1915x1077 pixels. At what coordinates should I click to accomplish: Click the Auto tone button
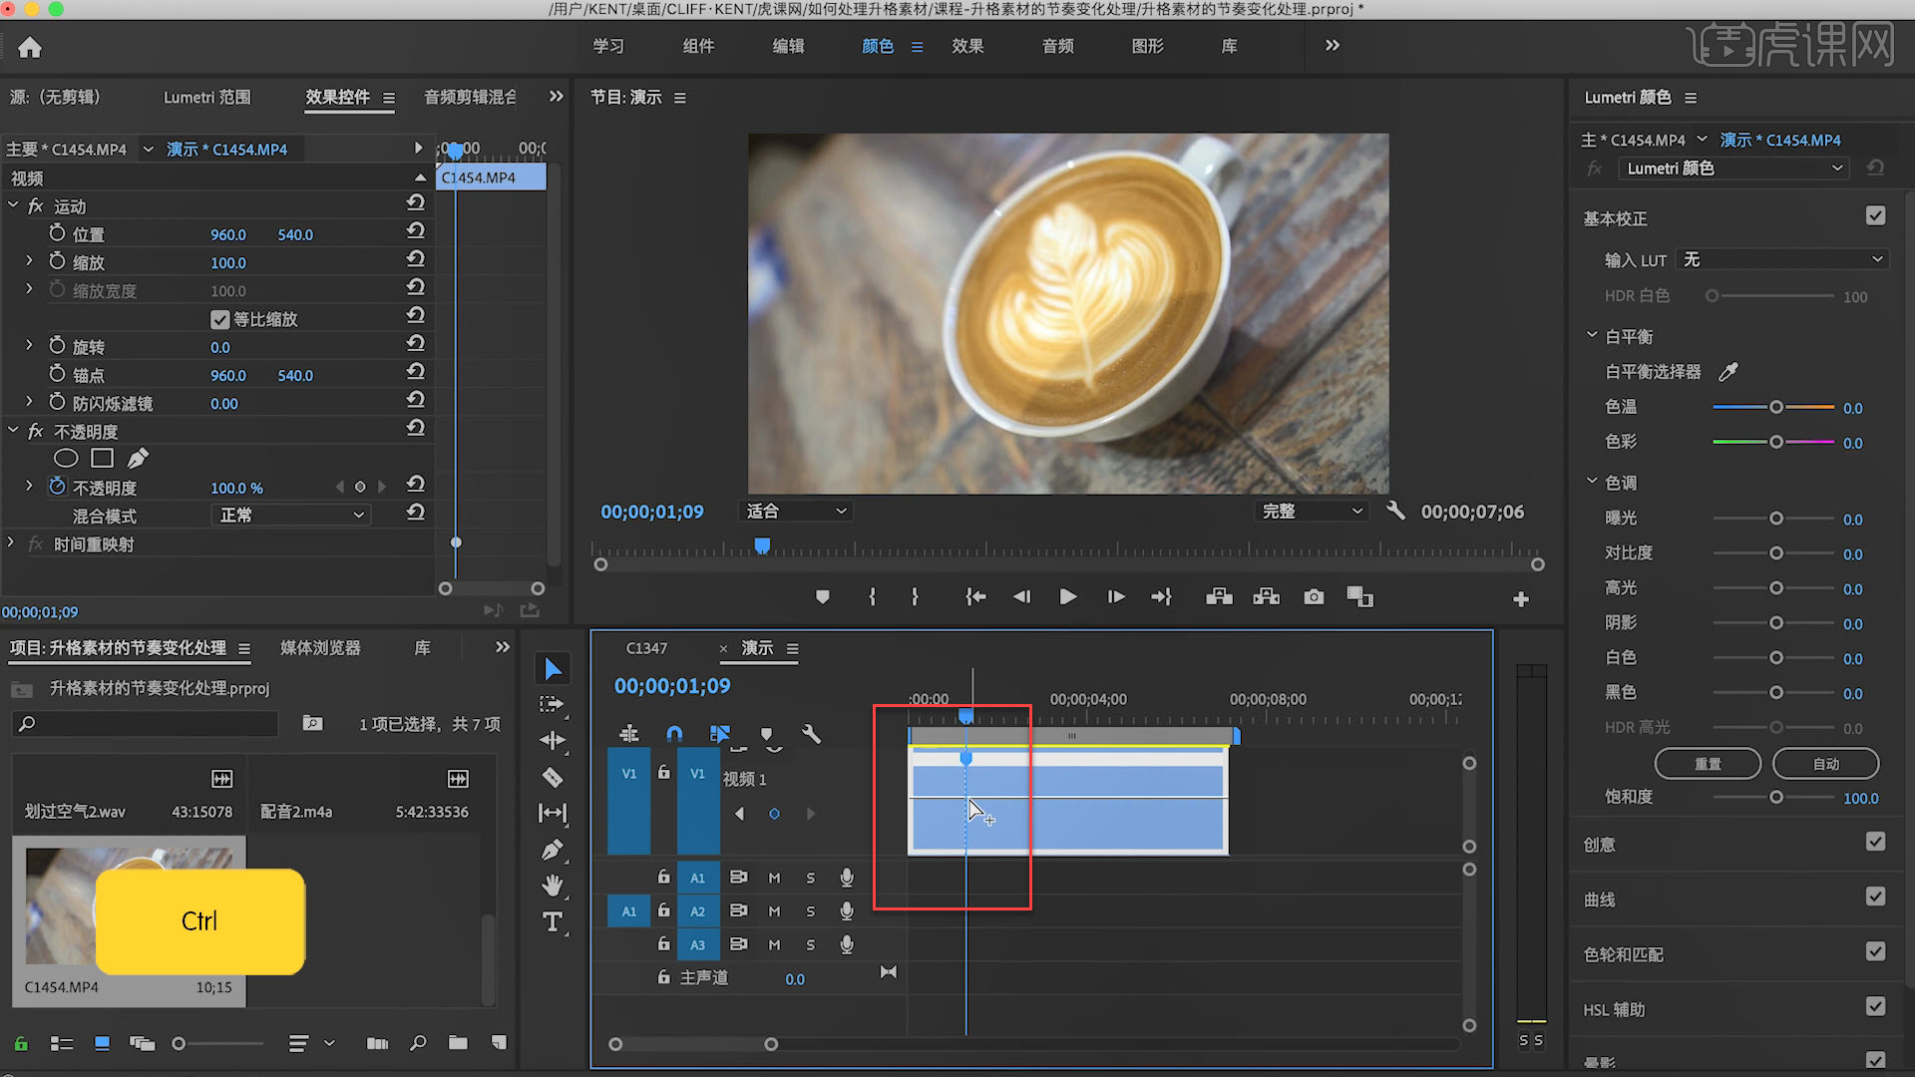[x=1826, y=764]
